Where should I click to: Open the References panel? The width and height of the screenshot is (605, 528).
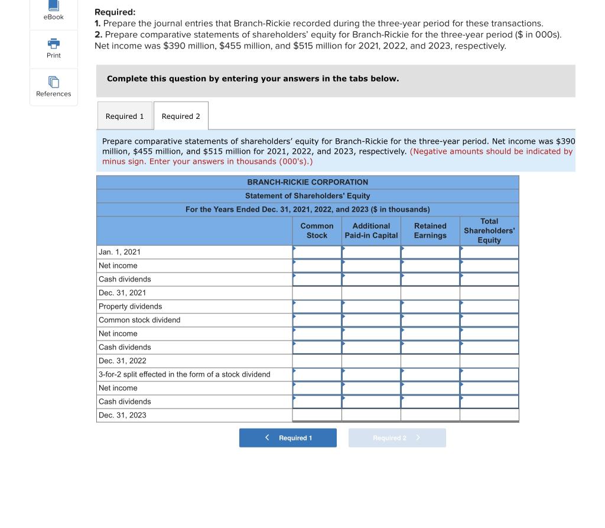tap(53, 86)
